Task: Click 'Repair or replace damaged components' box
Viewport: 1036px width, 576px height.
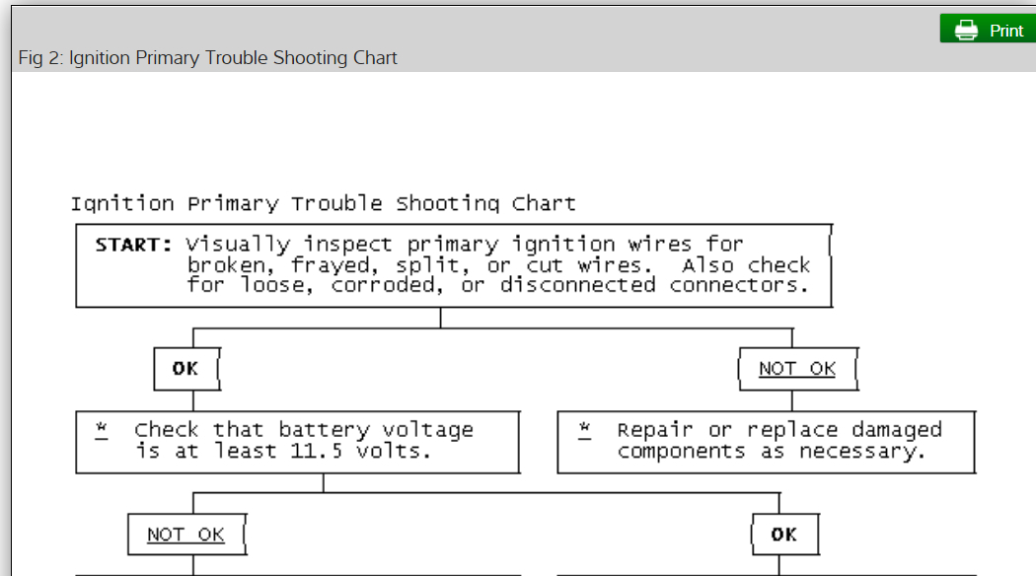Action: (x=767, y=442)
